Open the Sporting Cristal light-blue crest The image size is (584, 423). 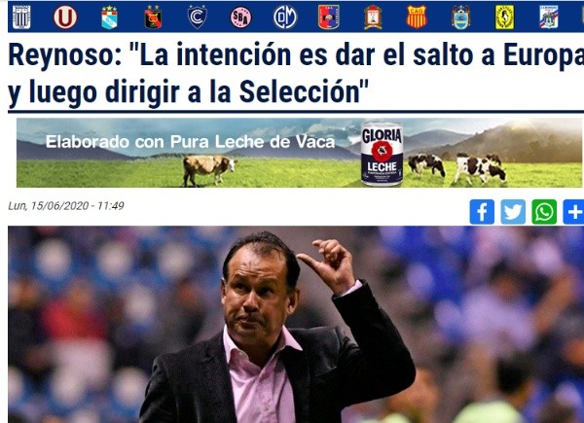(x=109, y=18)
